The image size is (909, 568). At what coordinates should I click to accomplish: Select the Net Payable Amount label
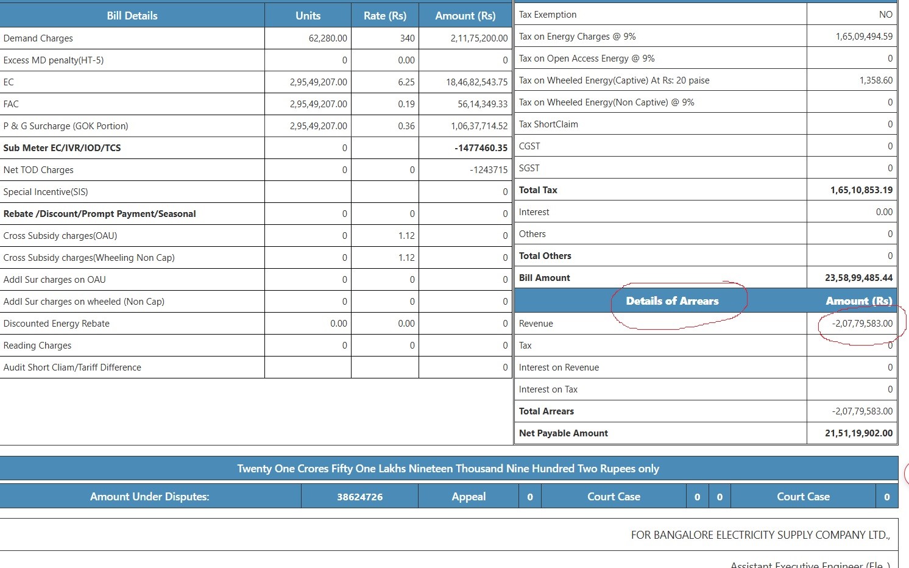click(x=564, y=433)
